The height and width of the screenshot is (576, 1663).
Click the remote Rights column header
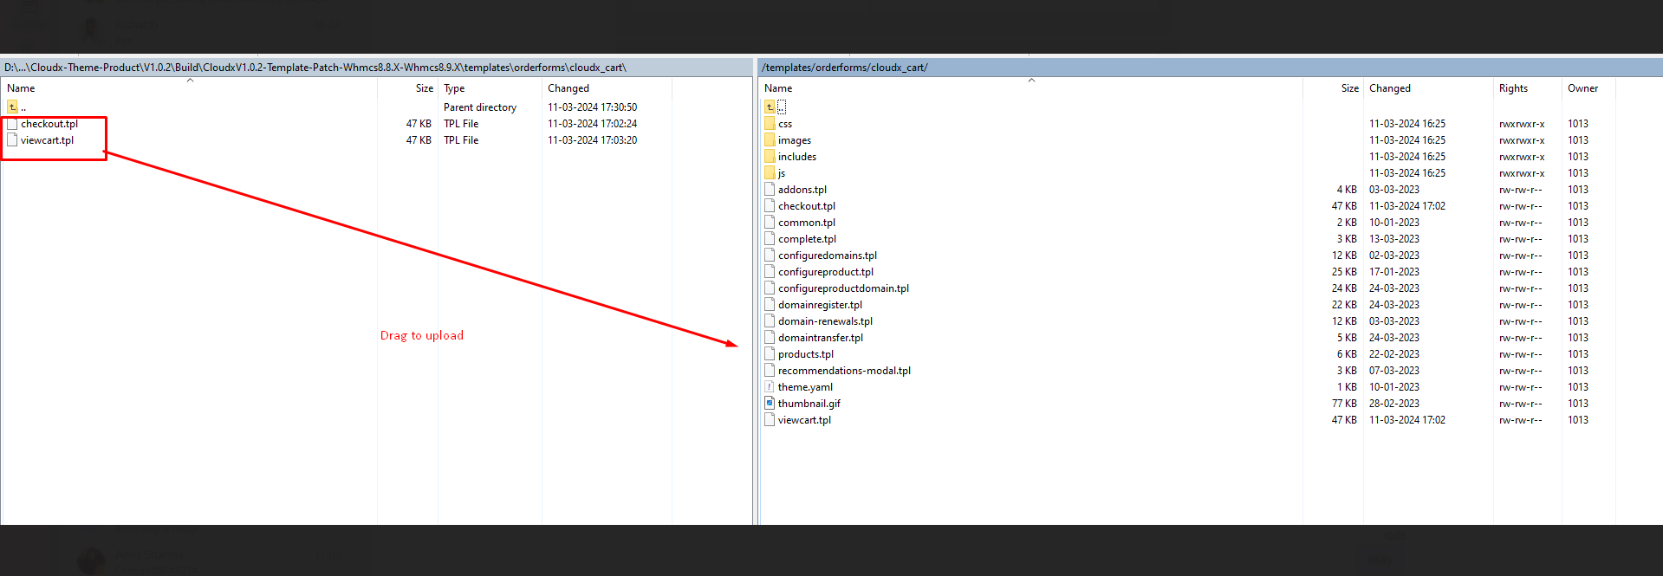click(1513, 88)
